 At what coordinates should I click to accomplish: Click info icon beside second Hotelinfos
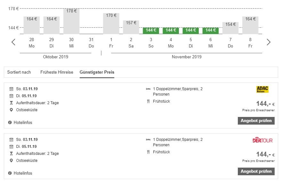pos(10,173)
